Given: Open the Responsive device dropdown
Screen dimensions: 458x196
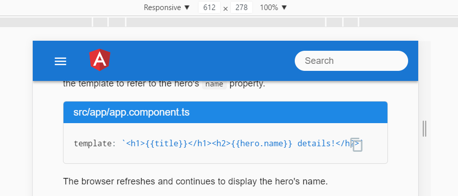Looking at the screenshot, I should (x=167, y=8).
